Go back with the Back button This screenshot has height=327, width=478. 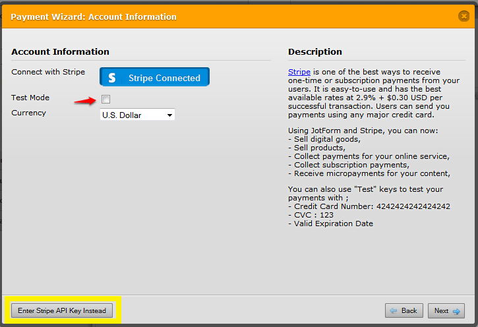point(404,311)
